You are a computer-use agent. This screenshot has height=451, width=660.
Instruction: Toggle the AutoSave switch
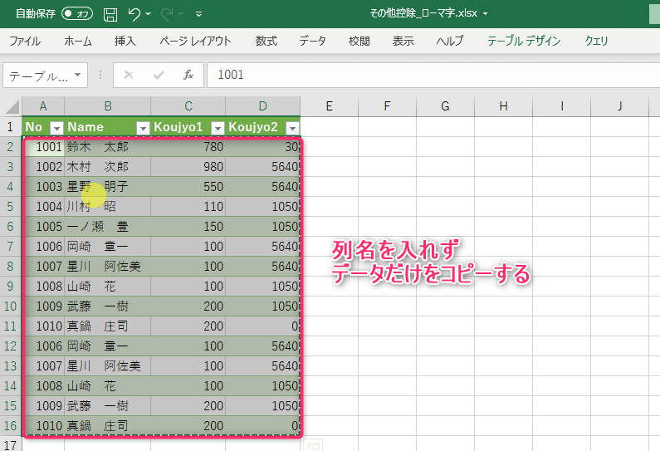(x=77, y=14)
